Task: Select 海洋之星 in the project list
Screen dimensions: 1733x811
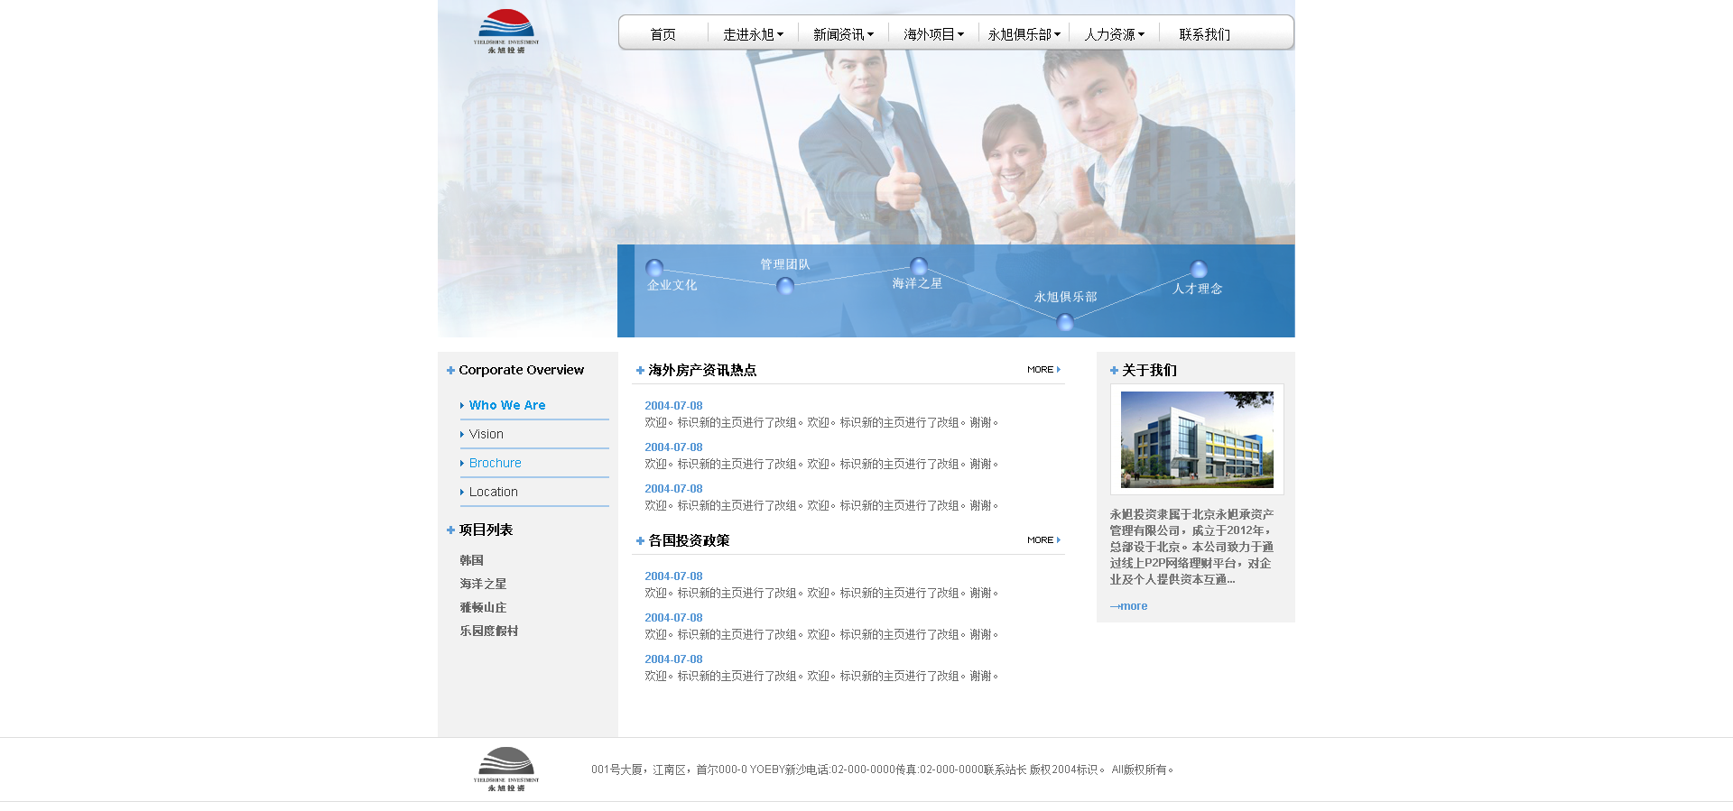Action: (483, 584)
